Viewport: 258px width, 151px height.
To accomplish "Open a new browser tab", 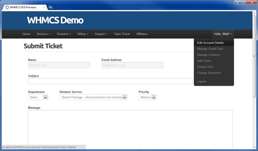I will click(50, 7).
